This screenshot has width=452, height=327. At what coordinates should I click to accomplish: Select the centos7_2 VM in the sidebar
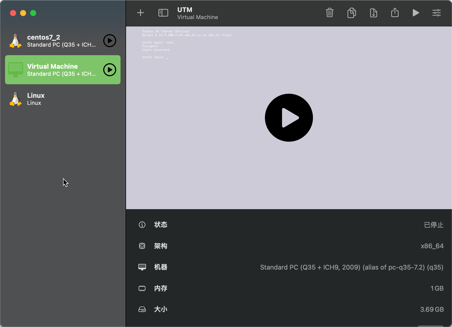click(x=63, y=41)
